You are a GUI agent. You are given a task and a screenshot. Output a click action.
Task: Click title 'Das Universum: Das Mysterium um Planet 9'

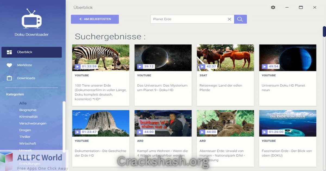click(162, 88)
